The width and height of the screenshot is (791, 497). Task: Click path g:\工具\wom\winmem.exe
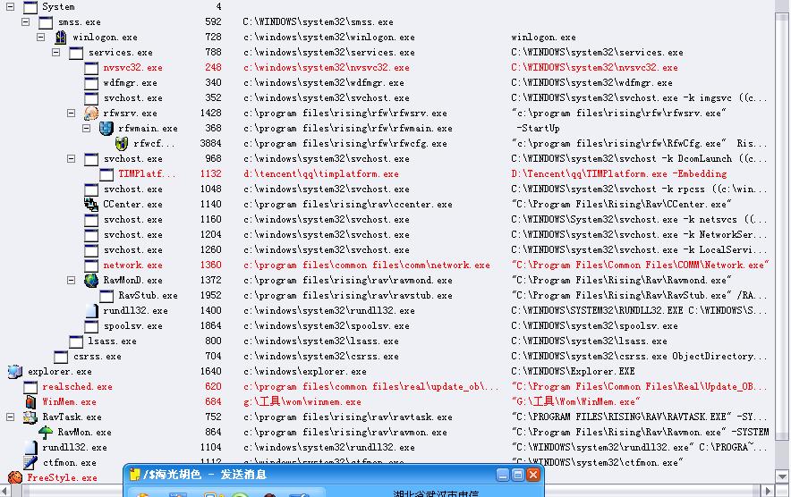[x=302, y=401]
